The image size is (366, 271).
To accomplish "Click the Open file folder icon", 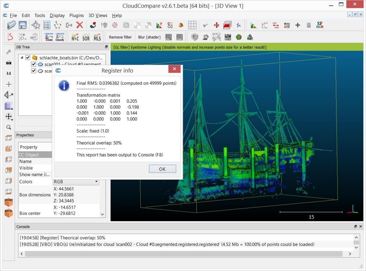I will pos(11,25).
